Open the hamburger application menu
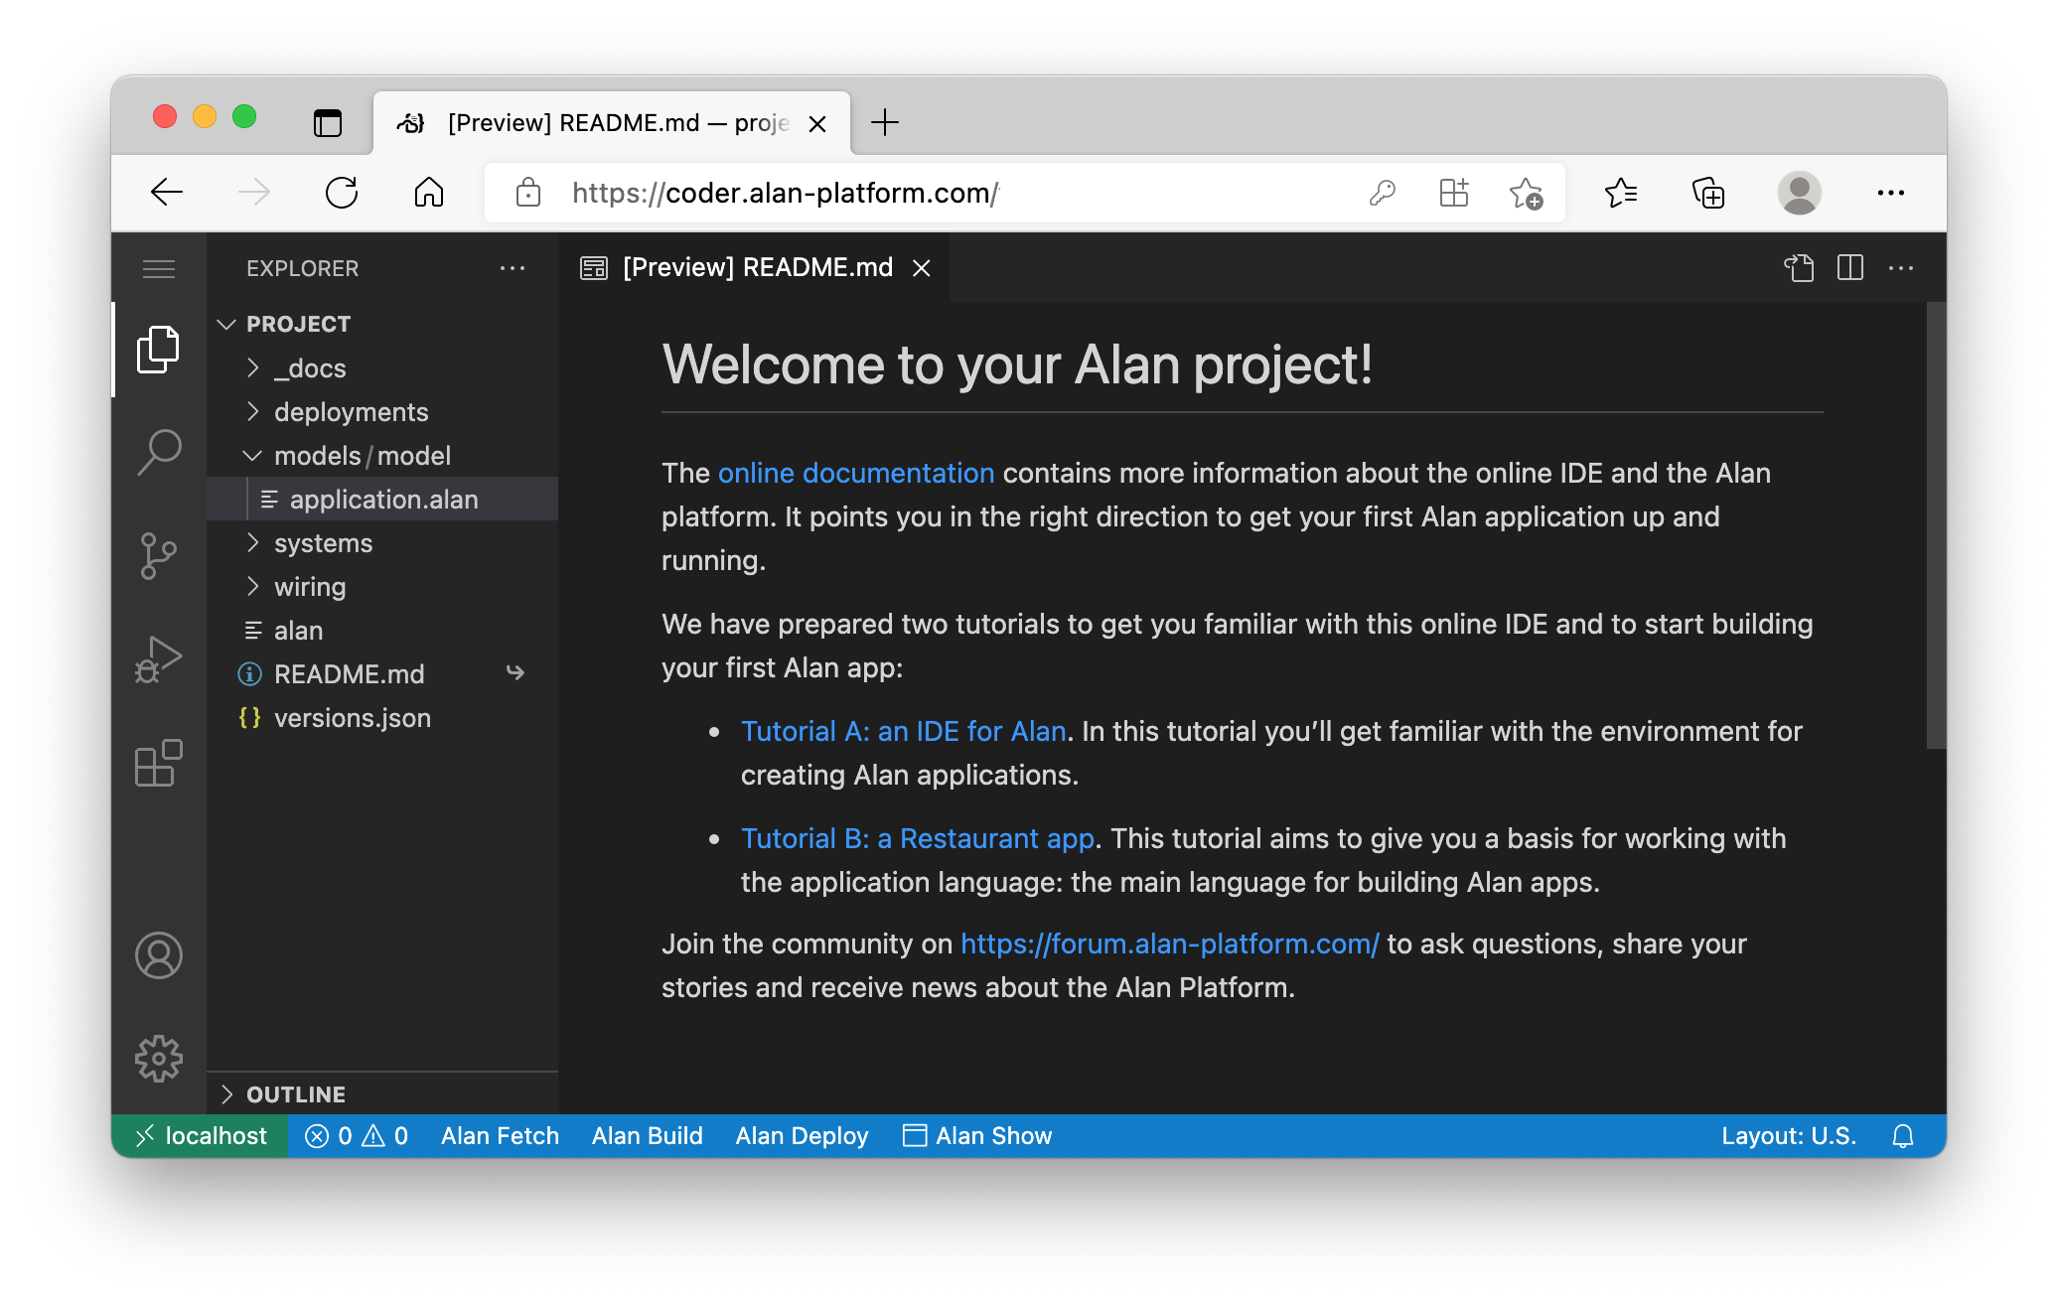Viewport: 2058px width, 1305px height. tap(158, 268)
